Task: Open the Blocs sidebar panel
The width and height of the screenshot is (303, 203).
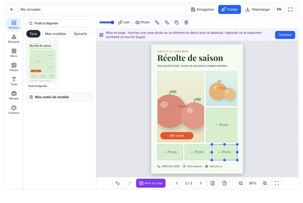Action: (x=14, y=53)
